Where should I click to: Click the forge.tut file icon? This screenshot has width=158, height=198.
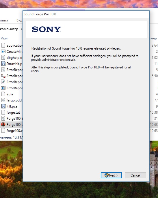pos(3,112)
